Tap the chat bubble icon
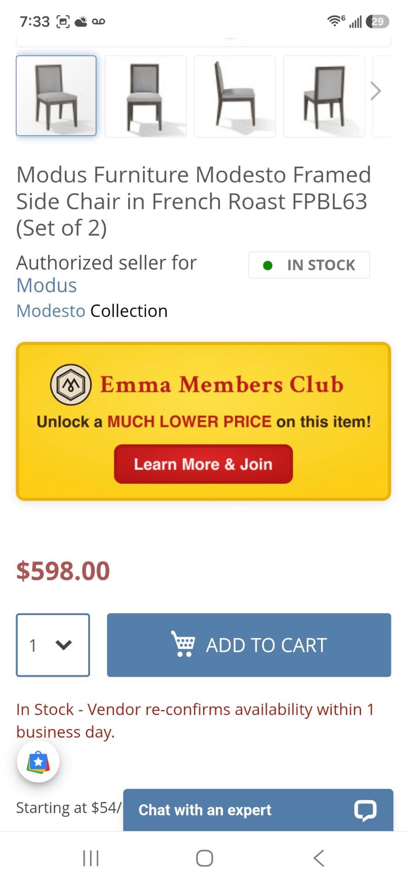Image resolution: width=407 pixels, height=882 pixels. coord(365,810)
